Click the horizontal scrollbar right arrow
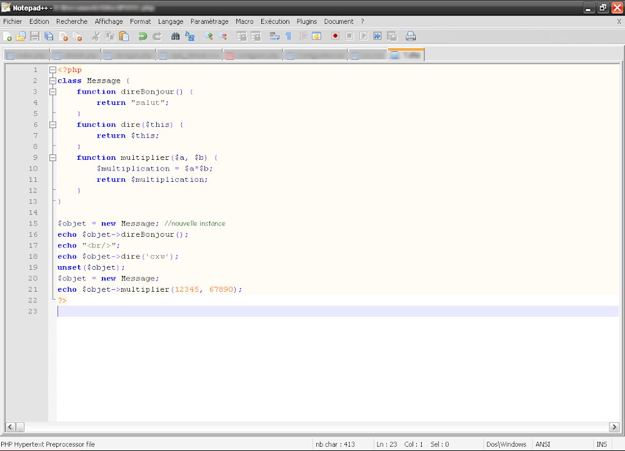The width and height of the screenshot is (625, 451). tap(614, 427)
